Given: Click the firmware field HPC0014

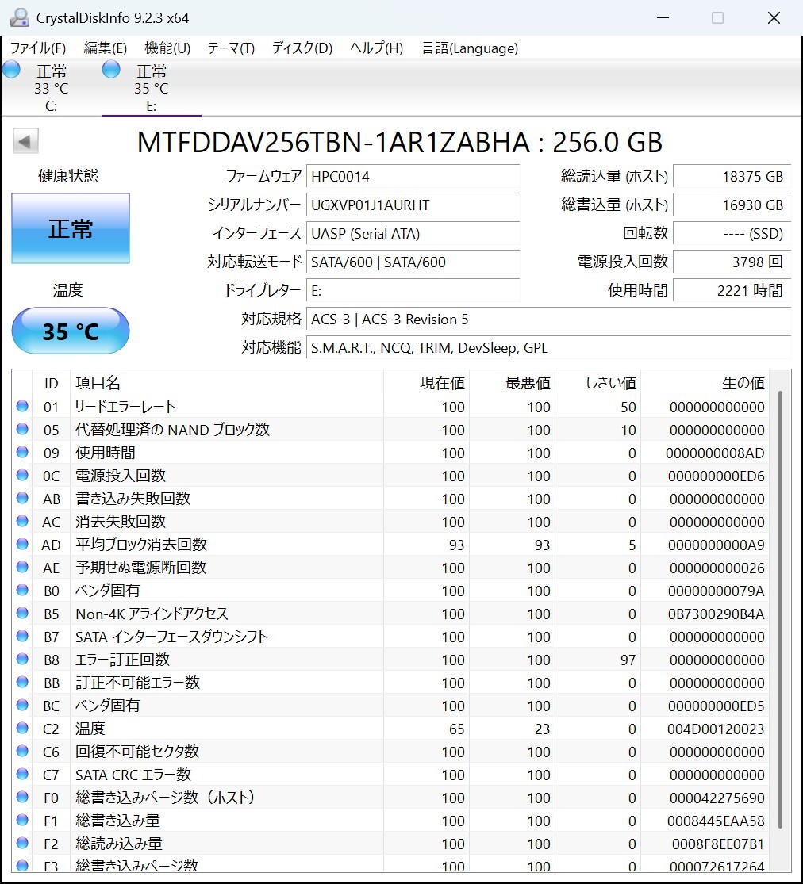Looking at the screenshot, I should click(x=413, y=177).
